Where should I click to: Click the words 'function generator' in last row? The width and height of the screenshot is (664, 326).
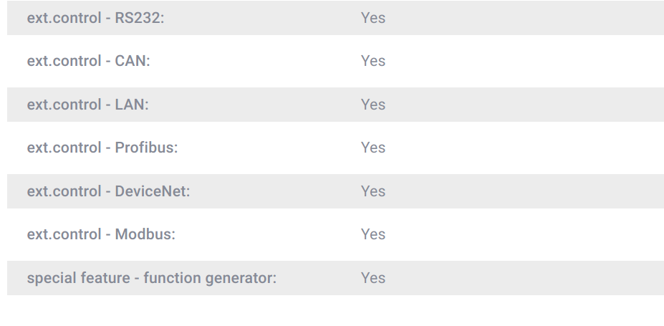(208, 278)
